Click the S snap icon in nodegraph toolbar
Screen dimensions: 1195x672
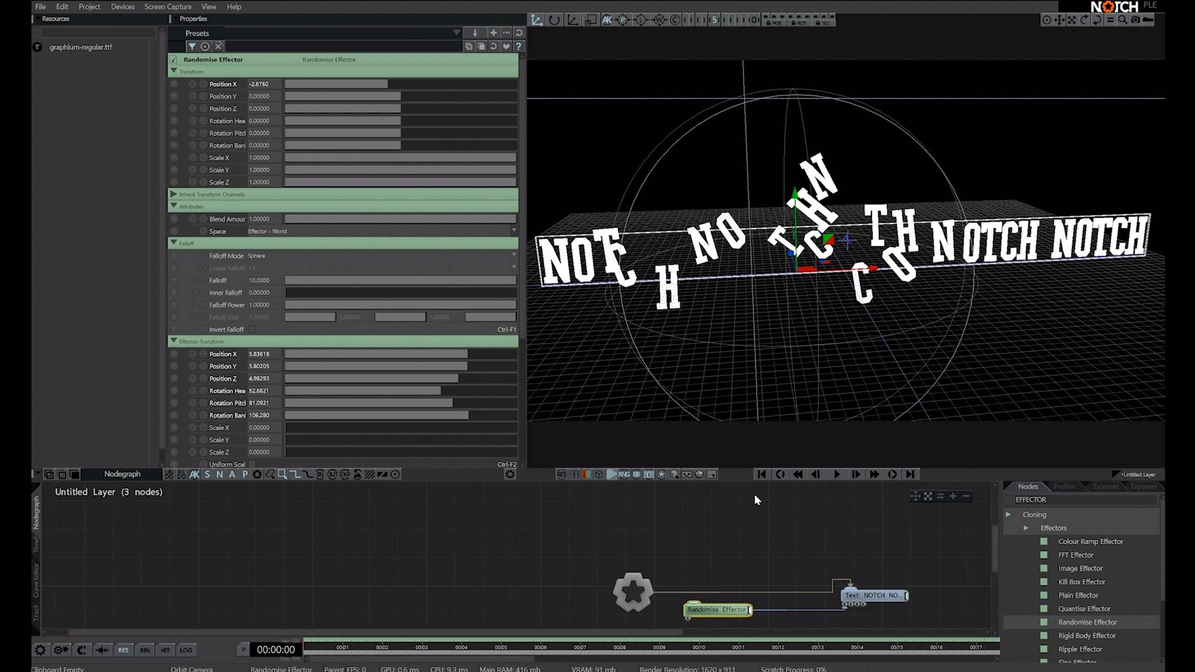(x=207, y=474)
